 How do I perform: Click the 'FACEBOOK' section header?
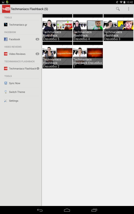[10, 32]
